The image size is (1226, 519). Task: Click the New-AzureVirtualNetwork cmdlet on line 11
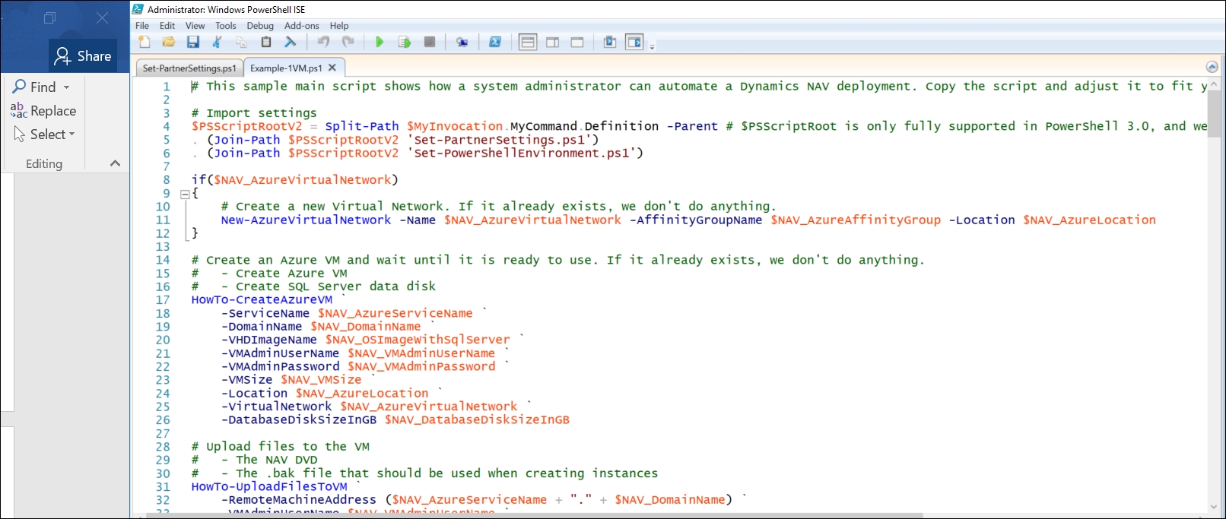click(x=306, y=220)
